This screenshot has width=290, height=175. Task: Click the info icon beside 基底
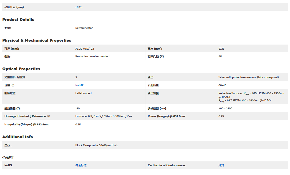pos(13,85)
